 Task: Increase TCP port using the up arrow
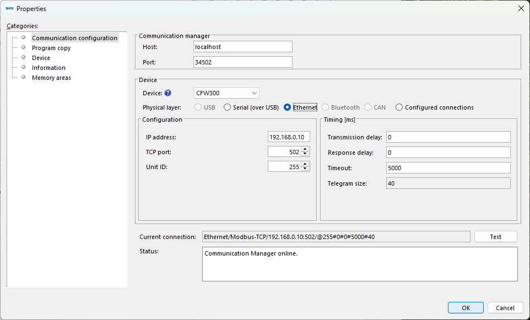(x=304, y=149)
